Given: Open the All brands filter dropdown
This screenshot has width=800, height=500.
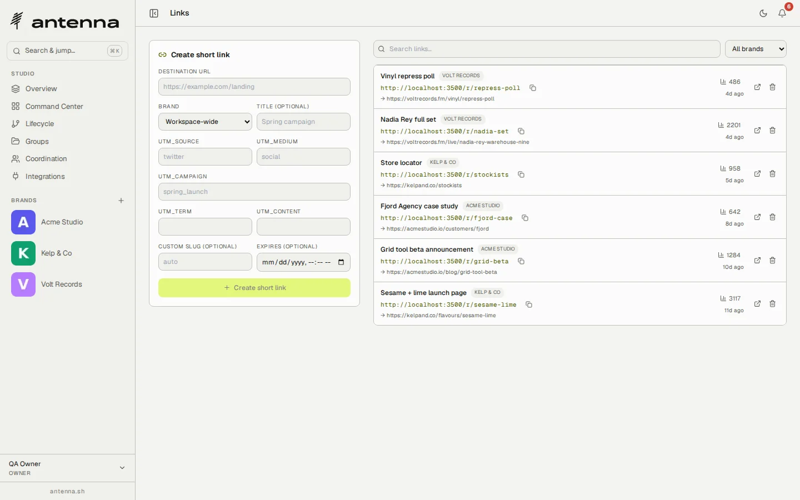Looking at the screenshot, I should click(756, 49).
